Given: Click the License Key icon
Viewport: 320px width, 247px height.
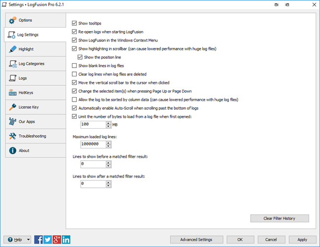Looking at the screenshot, I should click(12, 107).
